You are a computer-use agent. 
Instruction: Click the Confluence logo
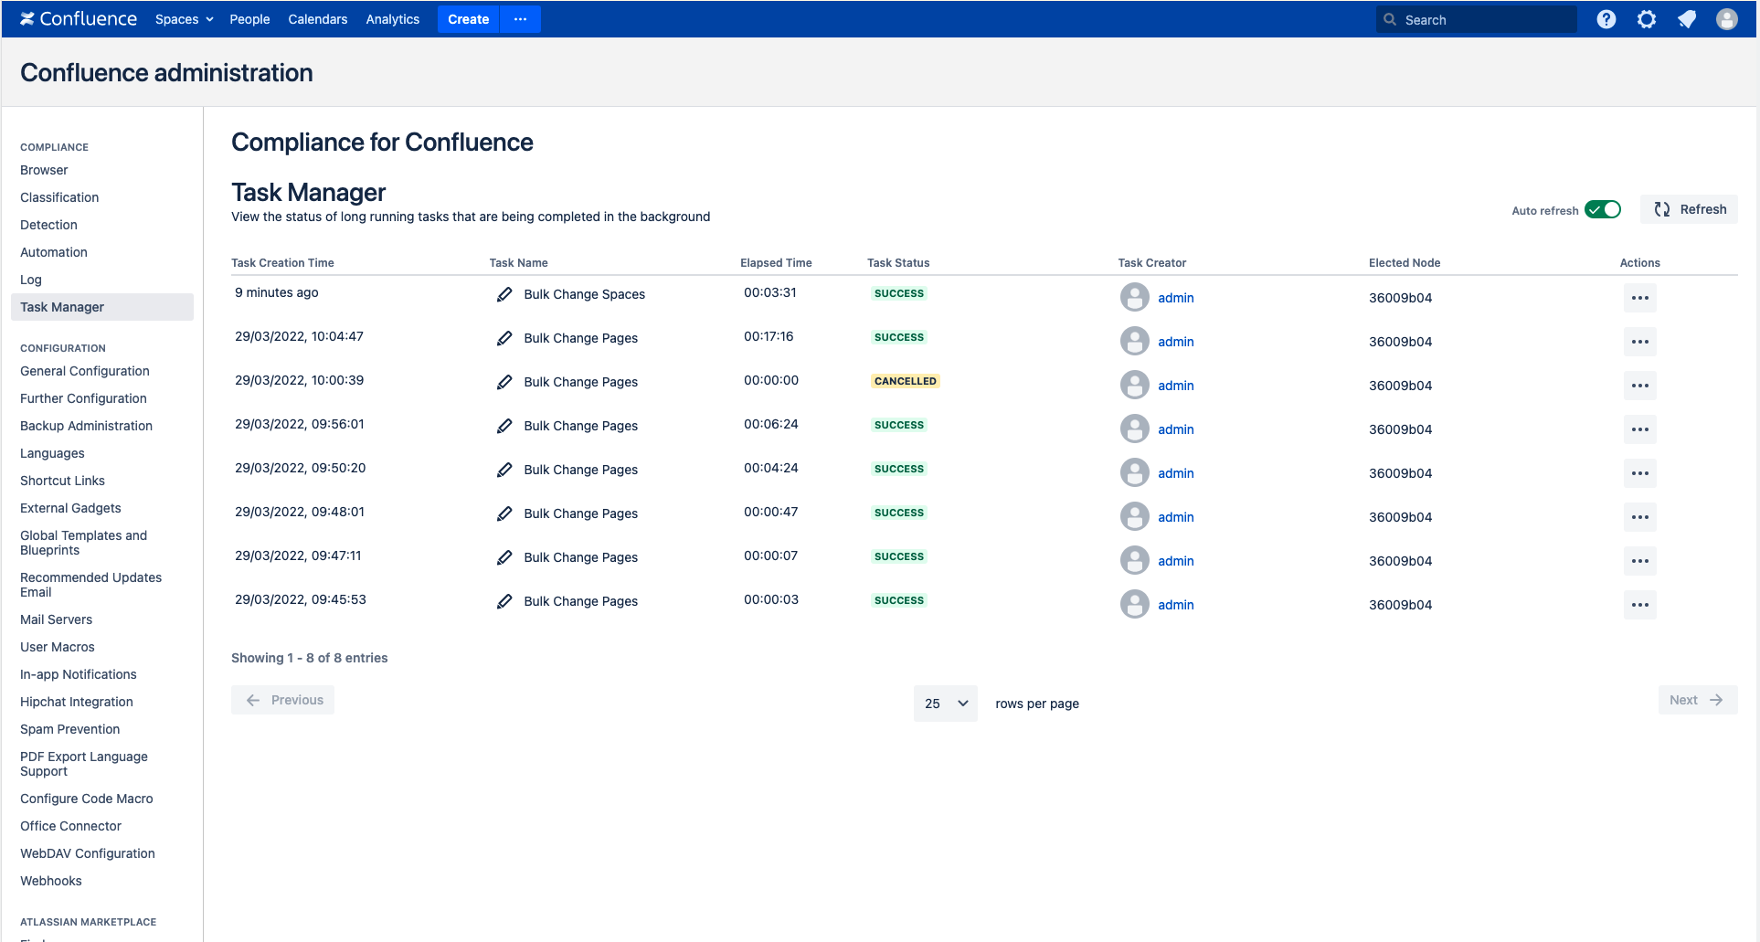coord(79,19)
